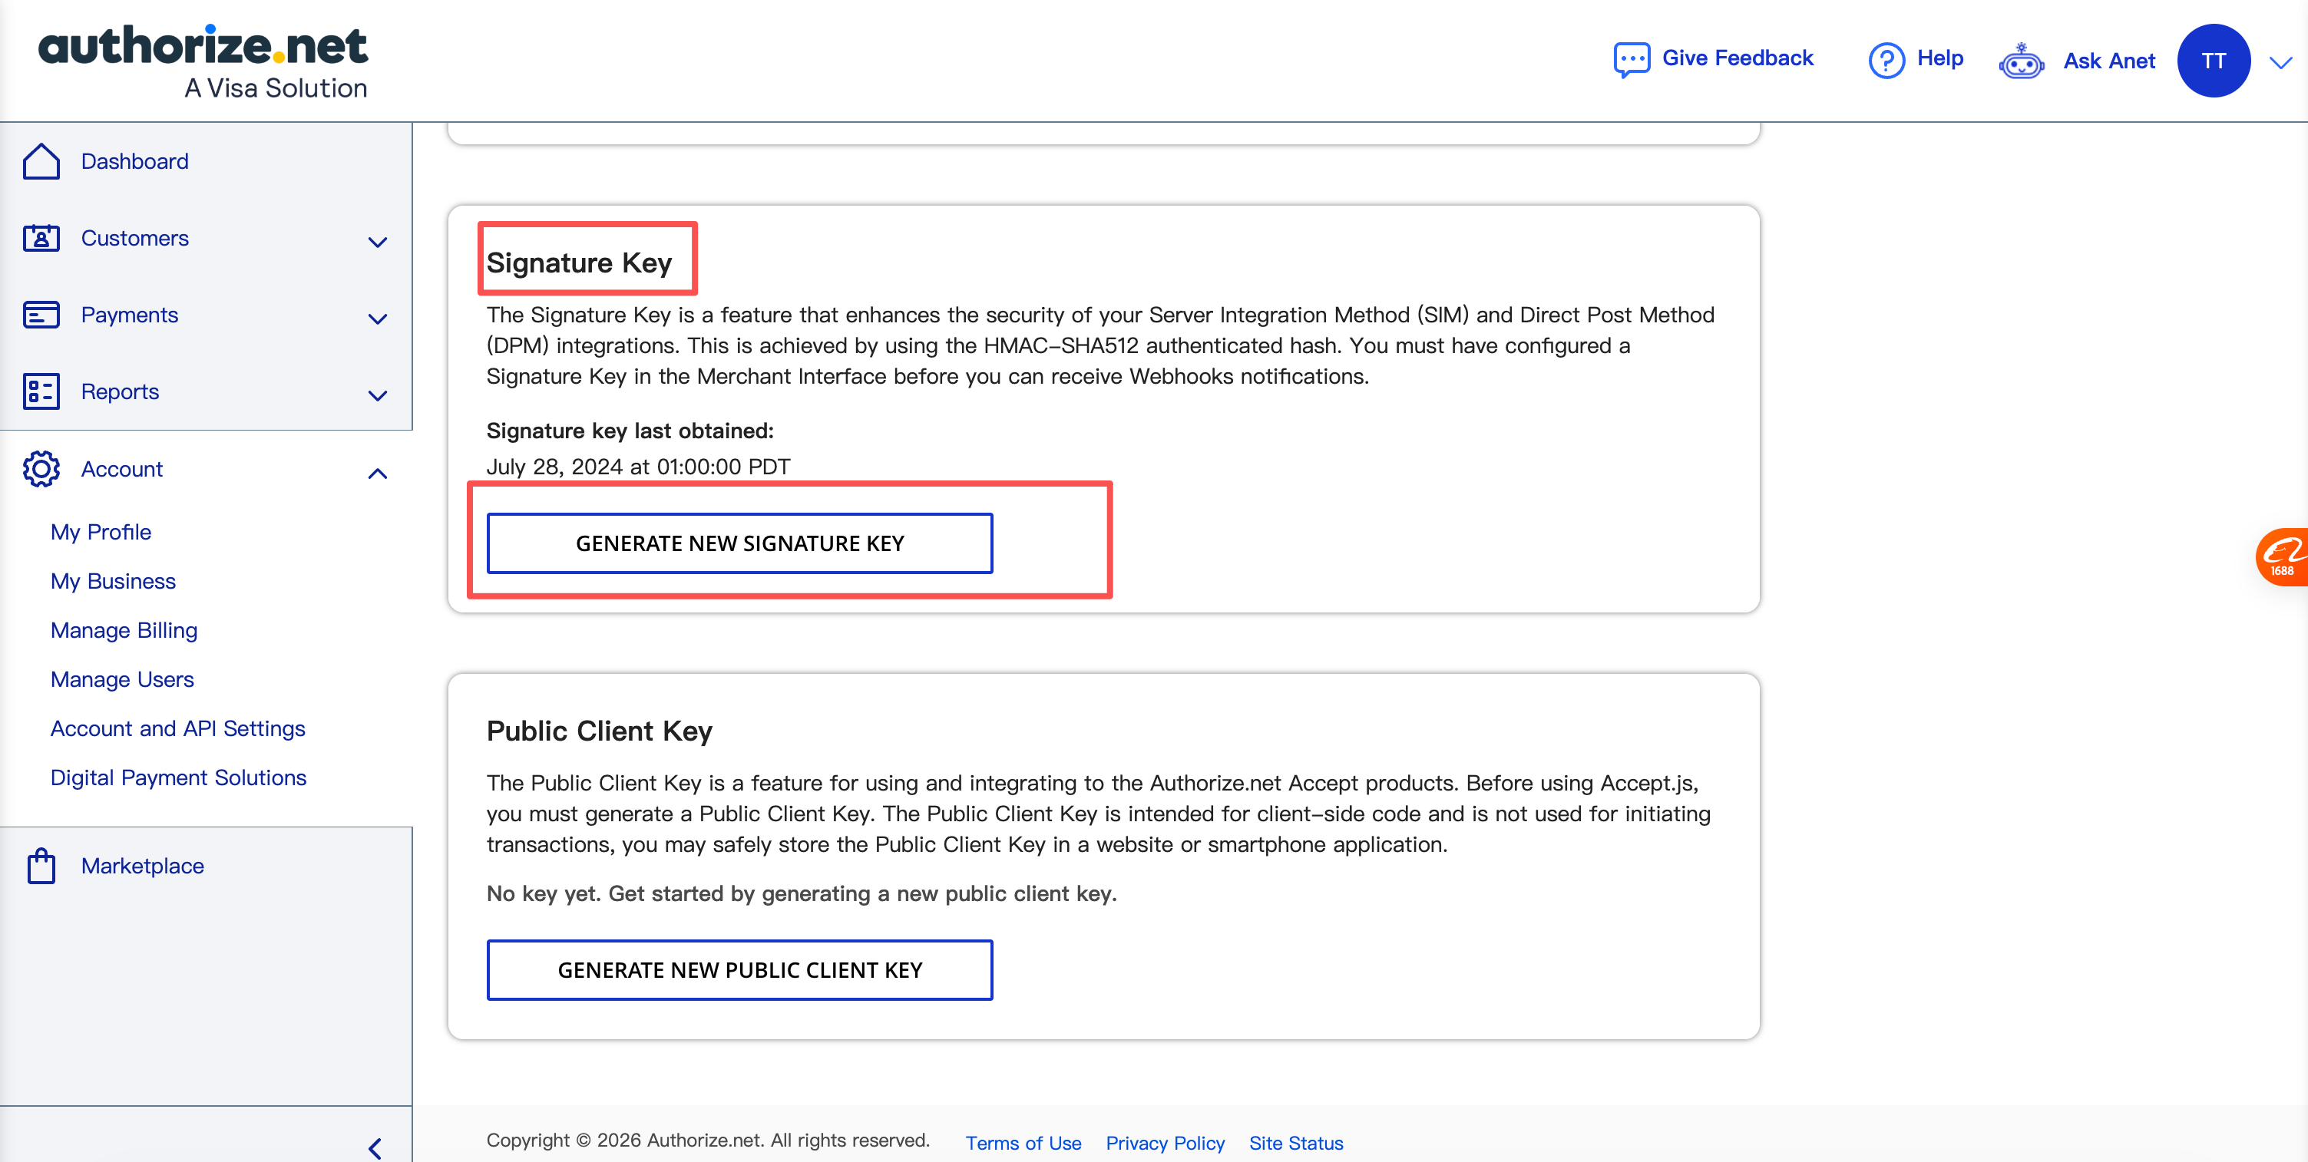The width and height of the screenshot is (2308, 1162).
Task: Open the Customers menu item
Action: [x=134, y=239]
